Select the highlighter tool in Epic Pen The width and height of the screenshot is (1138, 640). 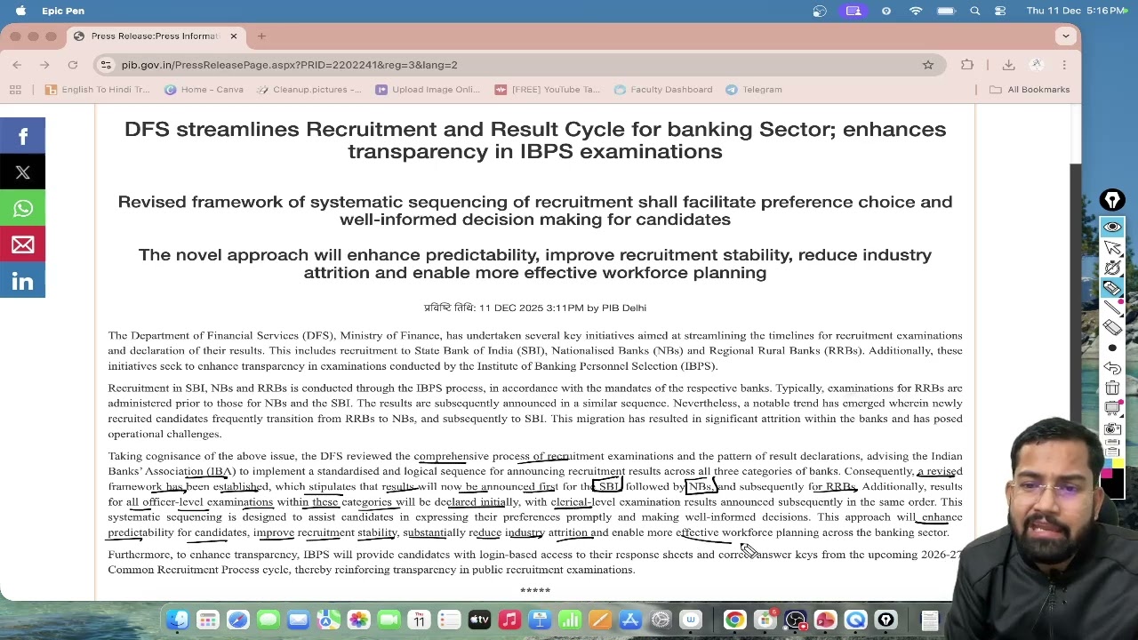[1112, 288]
